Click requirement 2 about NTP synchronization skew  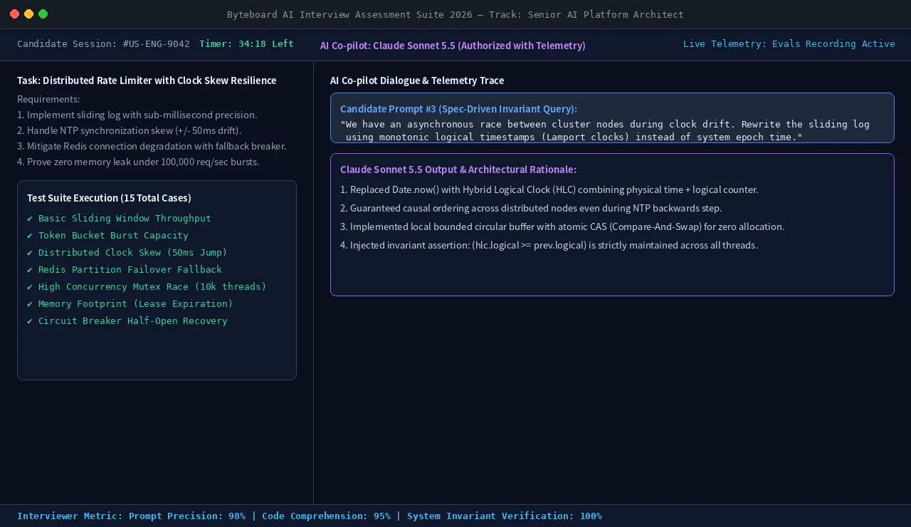[130, 130]
